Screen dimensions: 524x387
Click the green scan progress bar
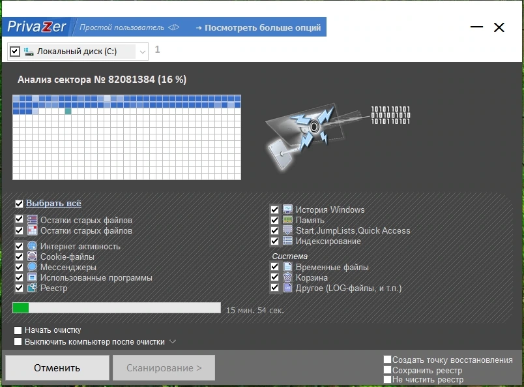(x=116, y=307)
